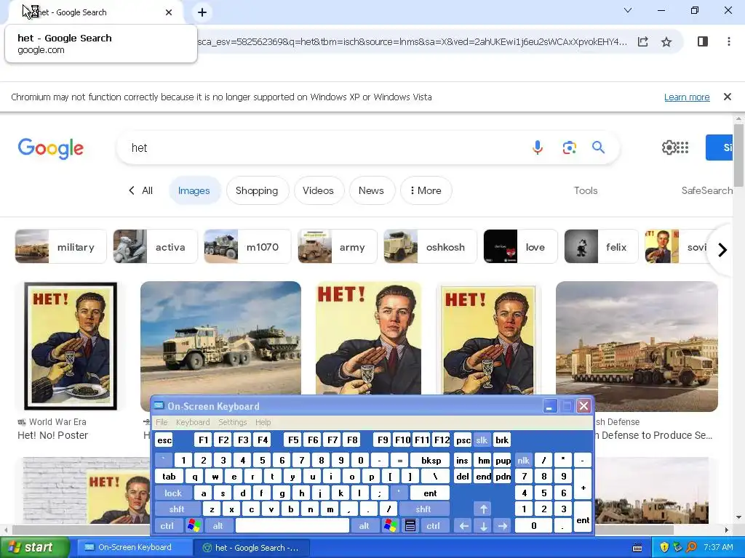Open the Help menu in On-Screen Keyboard
This screenshot has height=558, width=745.
[x=263, y=422]
